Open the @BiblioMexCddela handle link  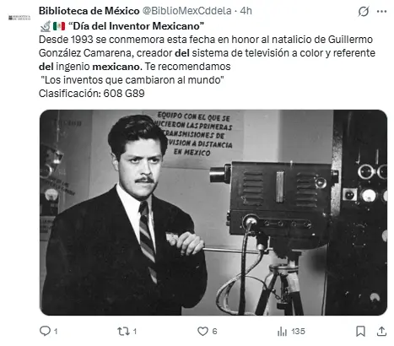[186, 11]
